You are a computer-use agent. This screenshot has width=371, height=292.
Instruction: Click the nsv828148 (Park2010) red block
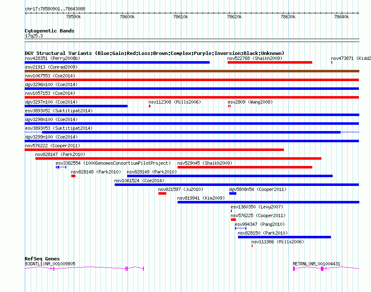point(73,176)
